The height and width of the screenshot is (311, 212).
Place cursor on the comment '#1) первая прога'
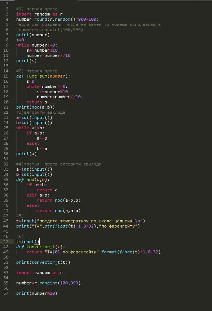37,9
